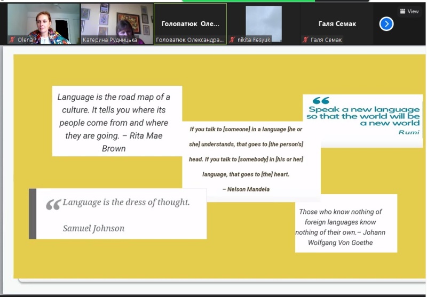Click muted microphone icon beside Olena
The image size is (427, 297).
(12, 39)
